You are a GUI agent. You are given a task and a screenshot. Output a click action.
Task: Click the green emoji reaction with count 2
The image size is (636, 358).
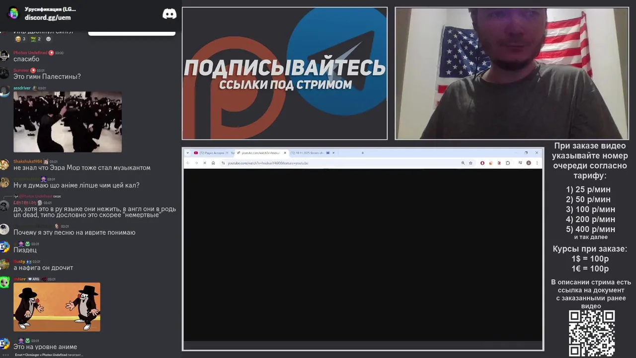click(x=36, y=39)
